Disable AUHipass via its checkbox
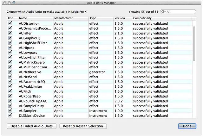203x138 pixels. pyautogui.click(x=10, y=48)
